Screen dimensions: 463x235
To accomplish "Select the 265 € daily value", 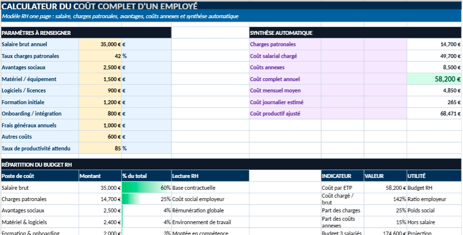I will coord(434,102).
